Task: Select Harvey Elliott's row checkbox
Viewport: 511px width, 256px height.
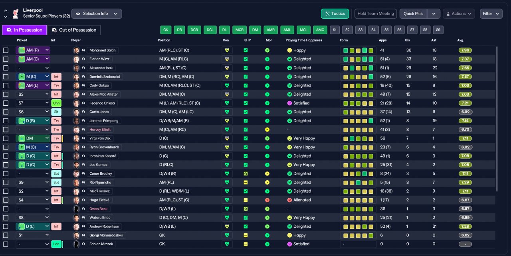Action: (6, 130)
